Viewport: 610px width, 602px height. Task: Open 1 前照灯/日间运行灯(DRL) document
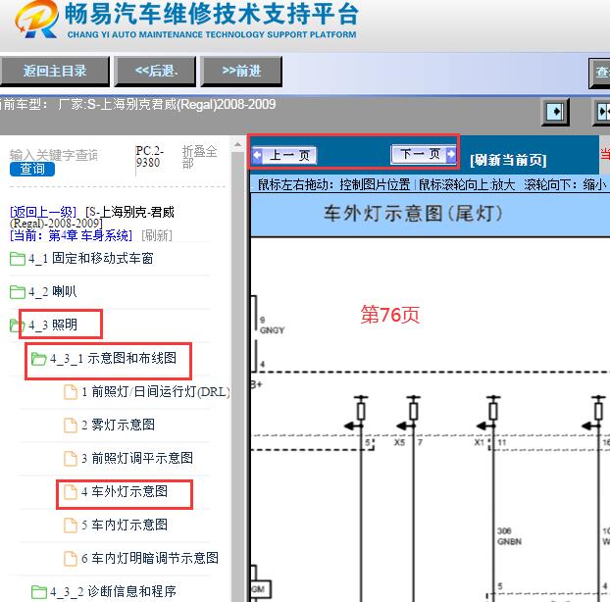(x=156, y=391)
